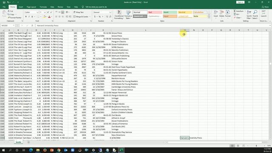The height and width of the screenshot is (153, 272).
Task: Apply the red Font Color
Action: point(49,17)
